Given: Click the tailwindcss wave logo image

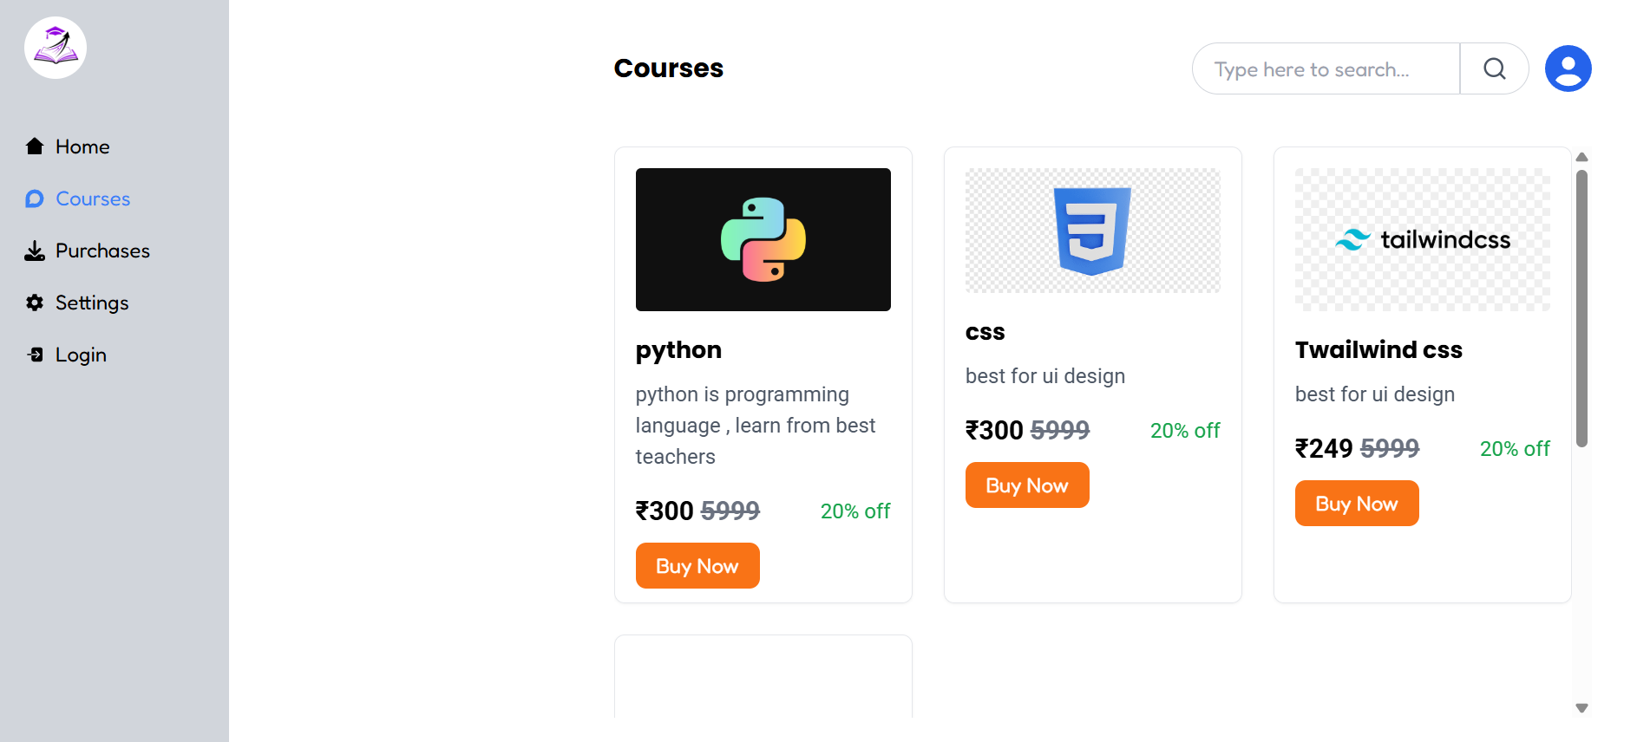Looking at the screenshot, I should click(1422, 239).
